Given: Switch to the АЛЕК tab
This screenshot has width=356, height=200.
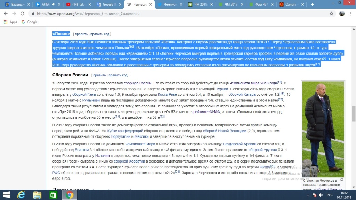Looking at the screenshot, I should coord(46,4).
